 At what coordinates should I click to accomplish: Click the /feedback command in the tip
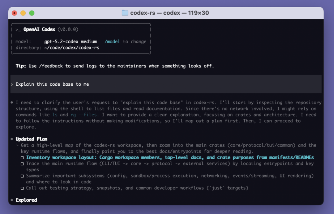pos(51,66)
